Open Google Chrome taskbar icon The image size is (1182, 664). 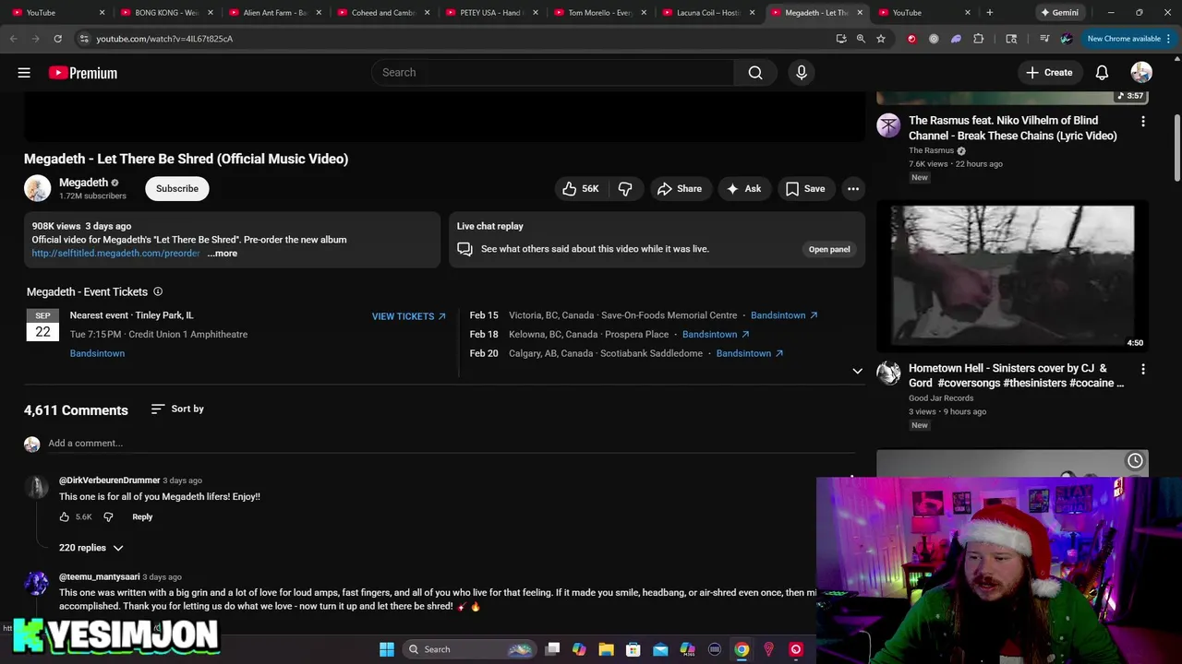point(742,649)
